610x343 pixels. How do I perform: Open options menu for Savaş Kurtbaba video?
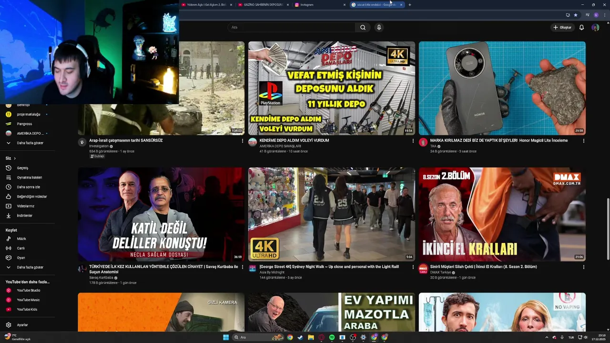tap(242, 267)
